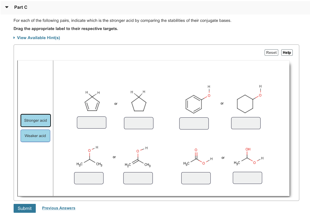Click answer box below cyclopentene structure
Image resolution: width=310 pixels, height=216 pixels.
pyautogui.click(x=138, y=123)
